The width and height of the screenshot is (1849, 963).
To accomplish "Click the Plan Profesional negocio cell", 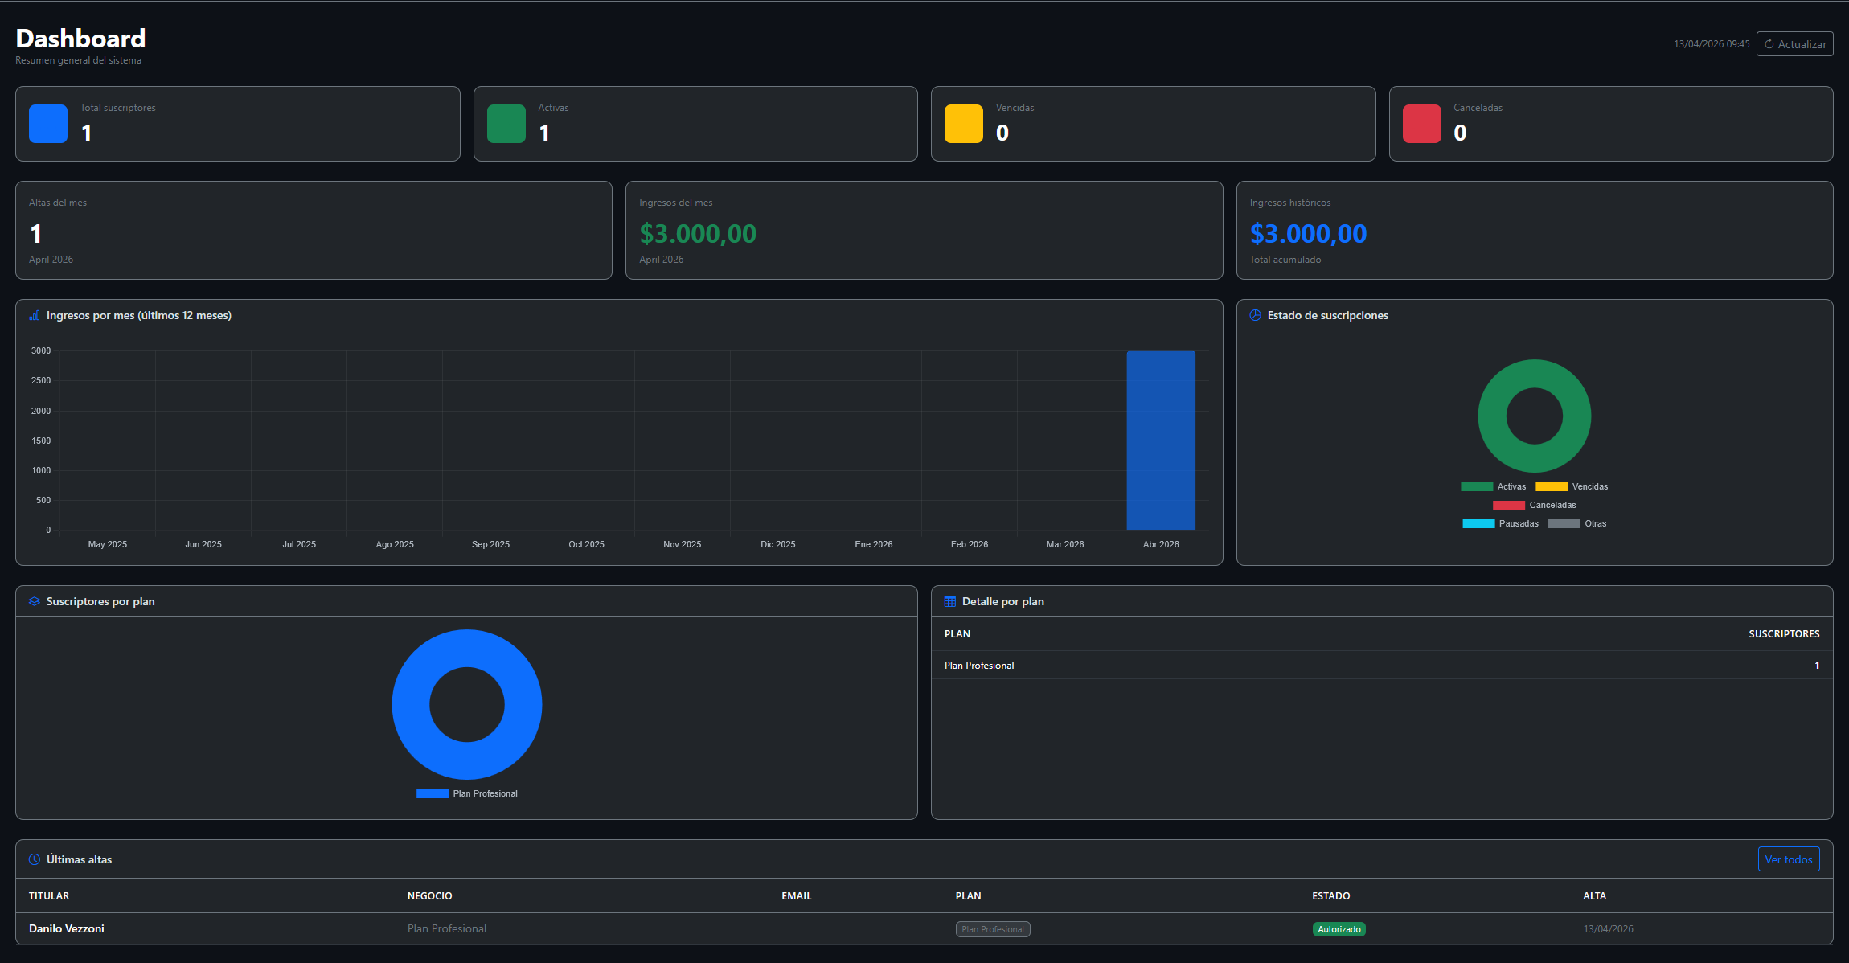I will pyautogui.click(x=447, y=928).
